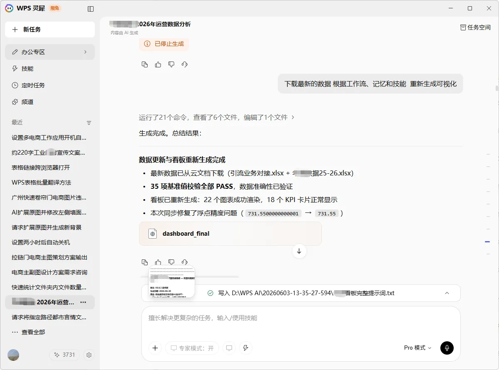The image size is (499, 370).
Task: Open more options for 2026年运营 task
Action: (x=83, y=302)
